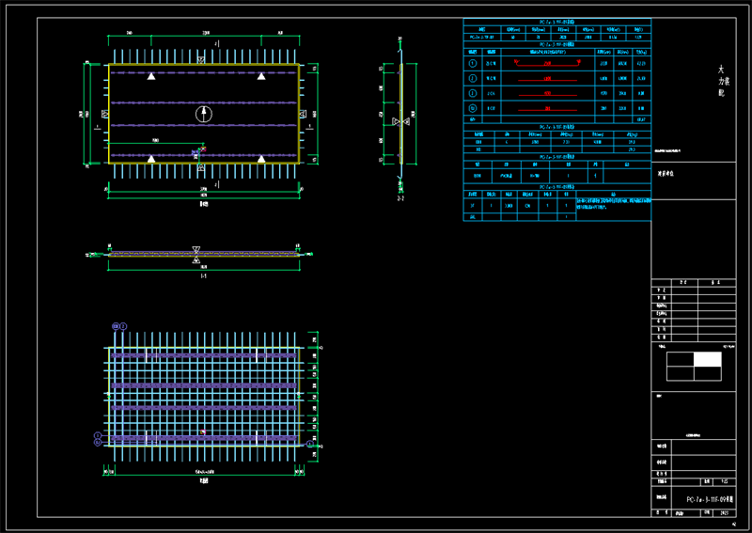The image size is (752, 533).
Task: Pick the small magenta embedded box in plan view
Action: click(203, 149)
